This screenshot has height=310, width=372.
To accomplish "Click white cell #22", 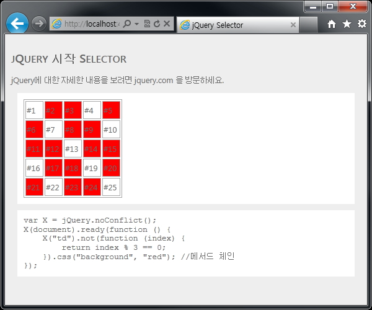I will click(53, 187).
